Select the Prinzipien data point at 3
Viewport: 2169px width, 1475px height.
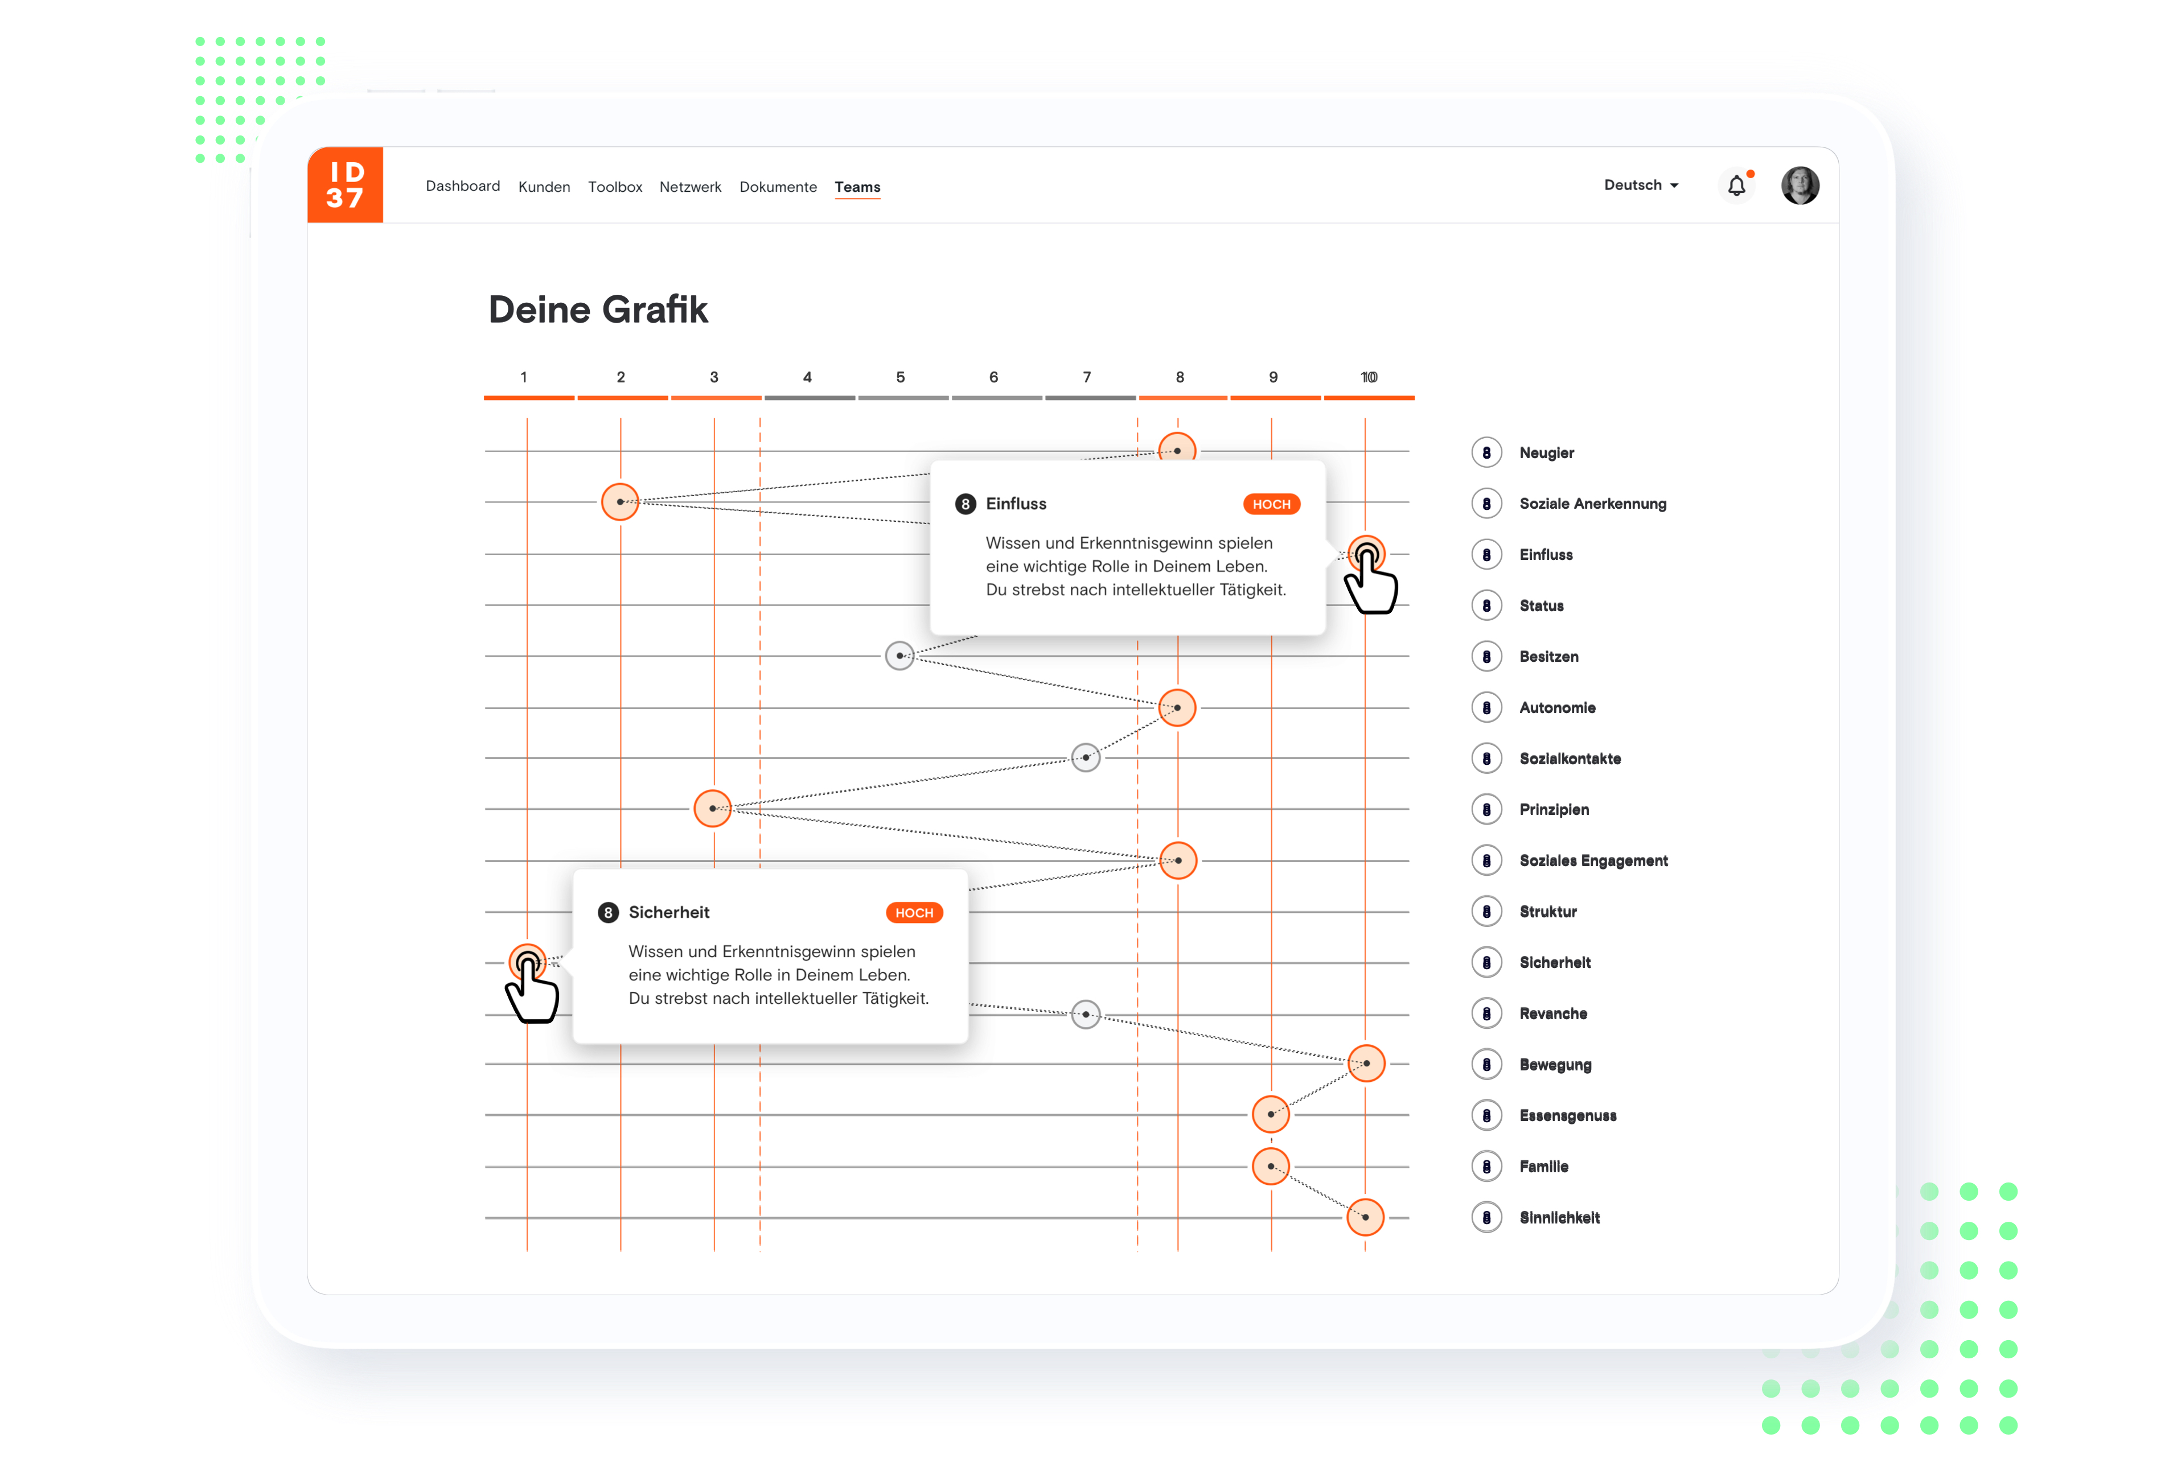(x=712, y=809)
